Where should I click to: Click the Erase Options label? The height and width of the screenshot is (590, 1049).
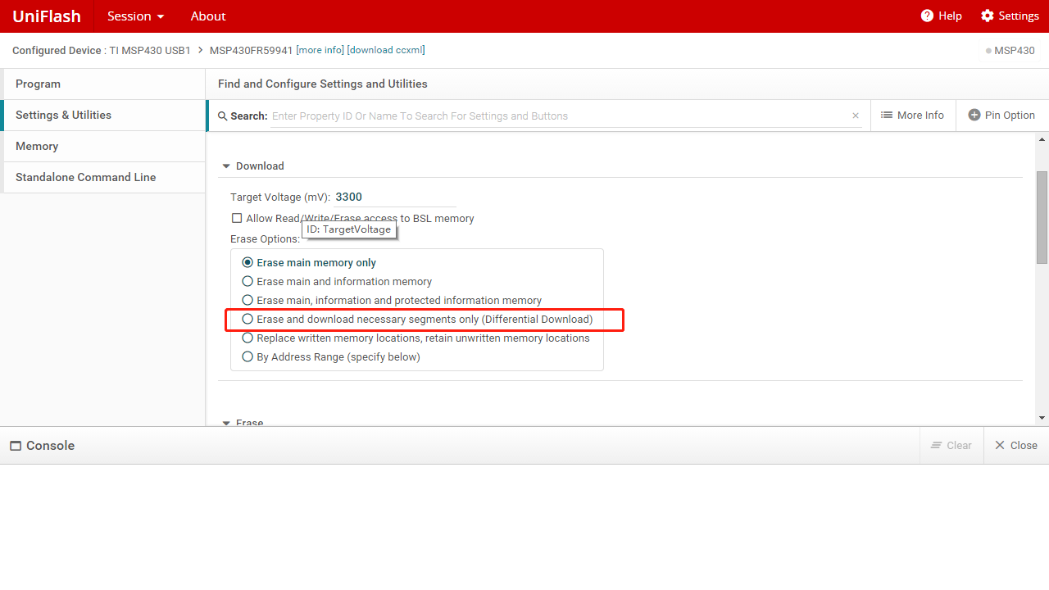[265, 238]
